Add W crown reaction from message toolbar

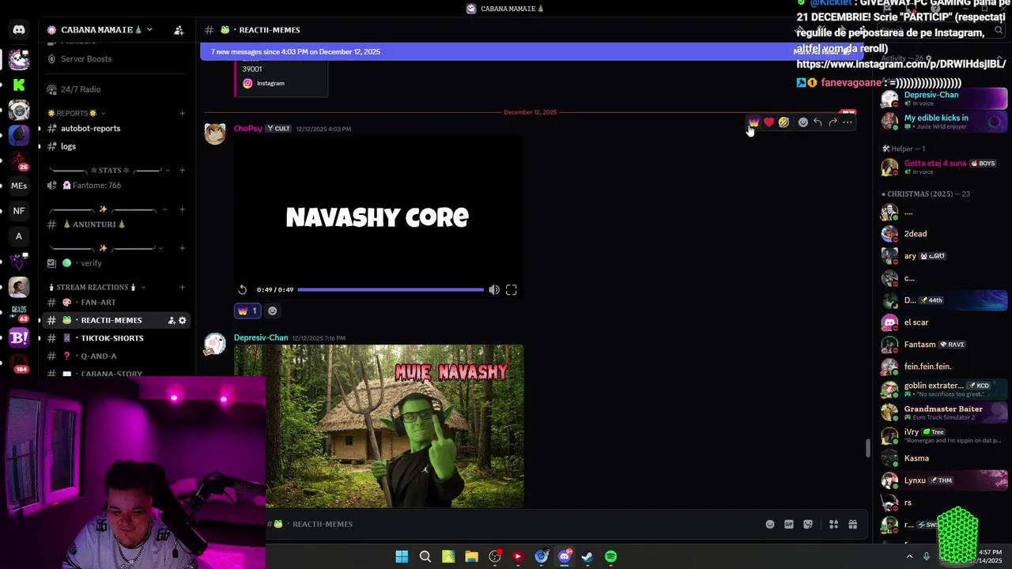753,122
